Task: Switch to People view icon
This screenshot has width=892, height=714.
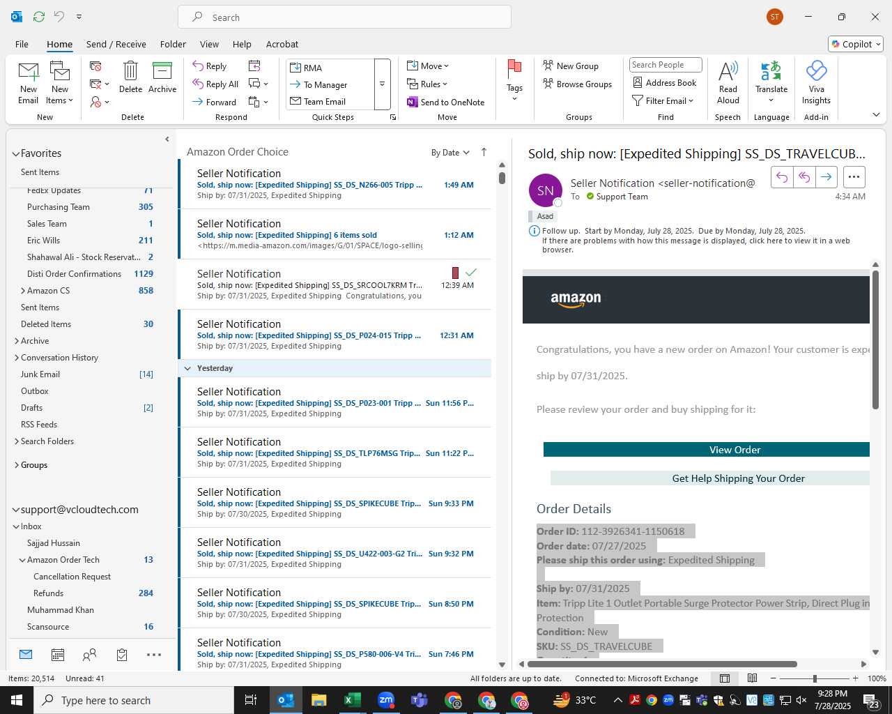Action: tap(89, 655)
